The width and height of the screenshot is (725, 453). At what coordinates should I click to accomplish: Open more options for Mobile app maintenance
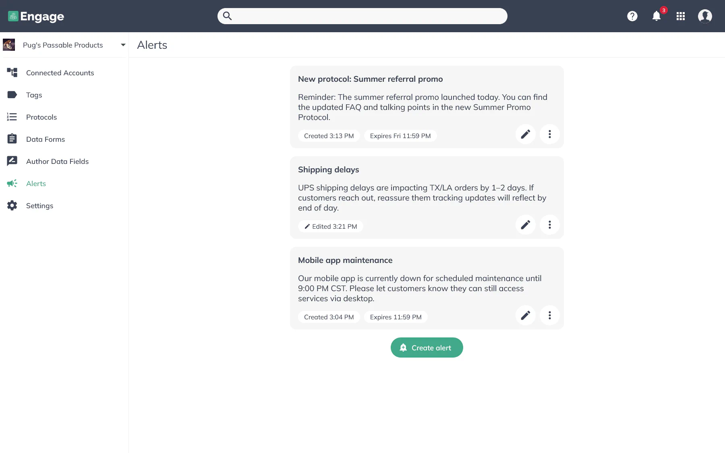[x=550, y=315]
